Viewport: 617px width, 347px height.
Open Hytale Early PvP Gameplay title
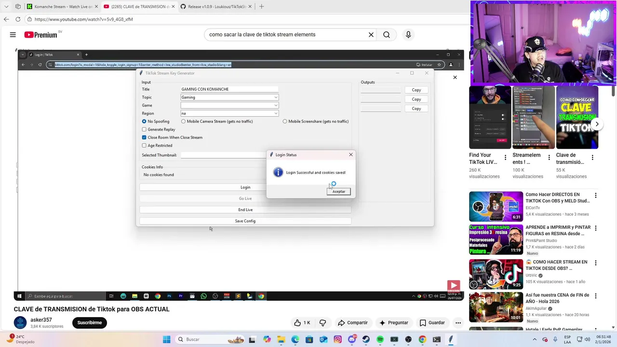point(554,329)
